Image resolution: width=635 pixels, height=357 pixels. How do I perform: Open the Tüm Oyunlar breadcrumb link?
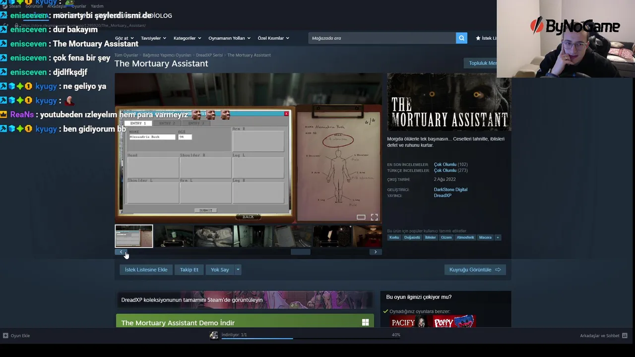click(x=126, y=55)
